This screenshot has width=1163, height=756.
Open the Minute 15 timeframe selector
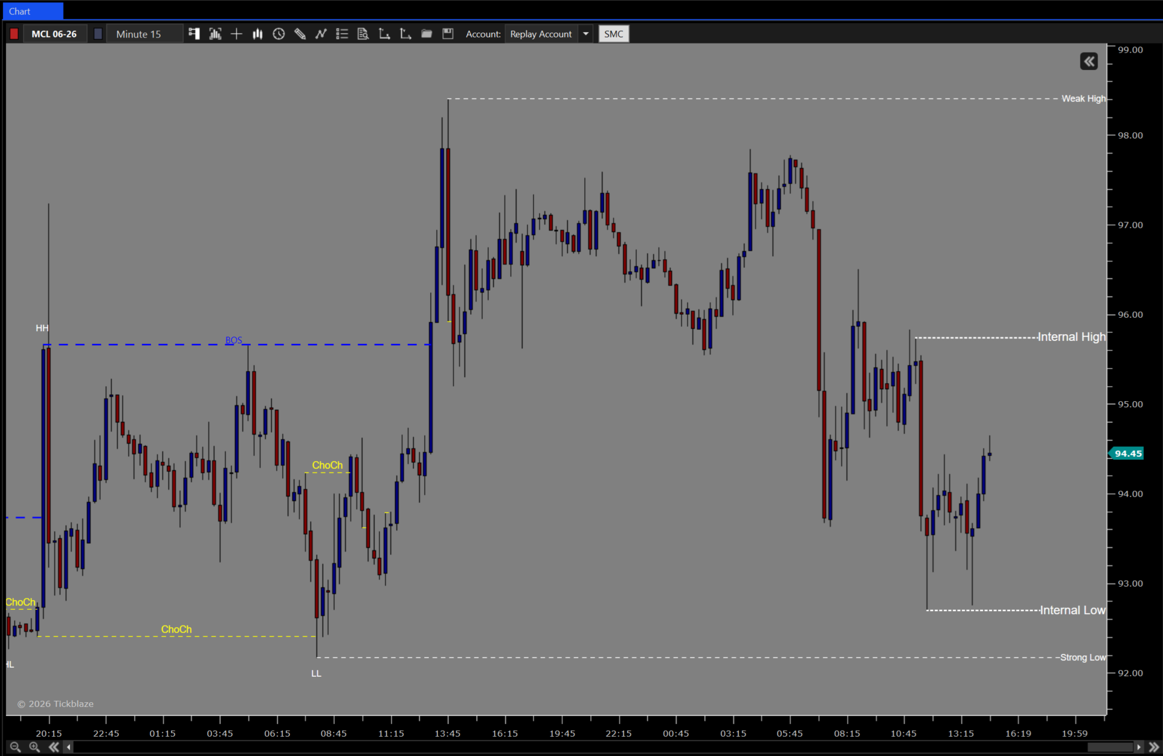(x=144, y=34)
